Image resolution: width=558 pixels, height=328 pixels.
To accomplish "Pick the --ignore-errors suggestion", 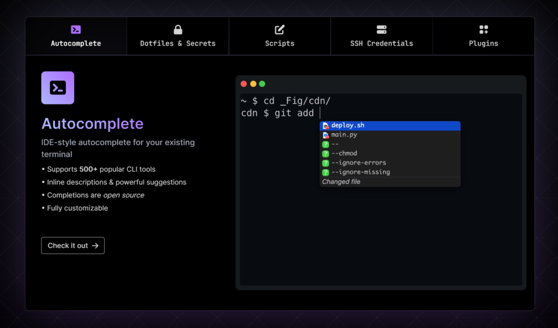I will pyautogui.click(x=359, y=163).
